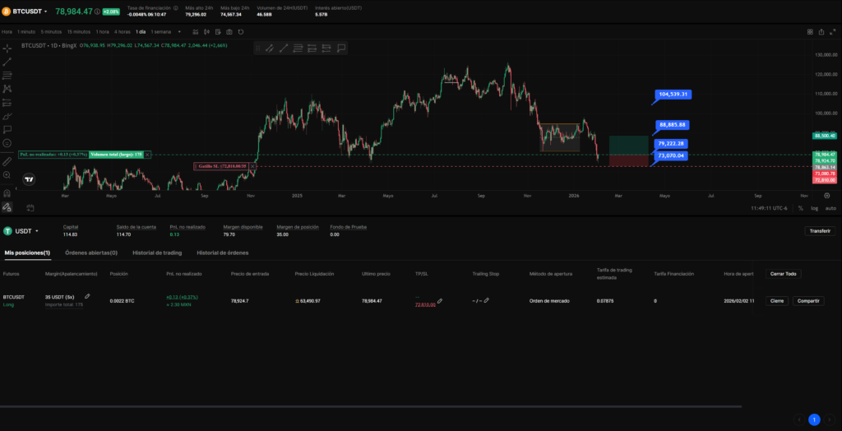Toggle logarithmic scale with log
This screenshot has width=842, height=431.
pyautogui.click(x=814, y=208)
